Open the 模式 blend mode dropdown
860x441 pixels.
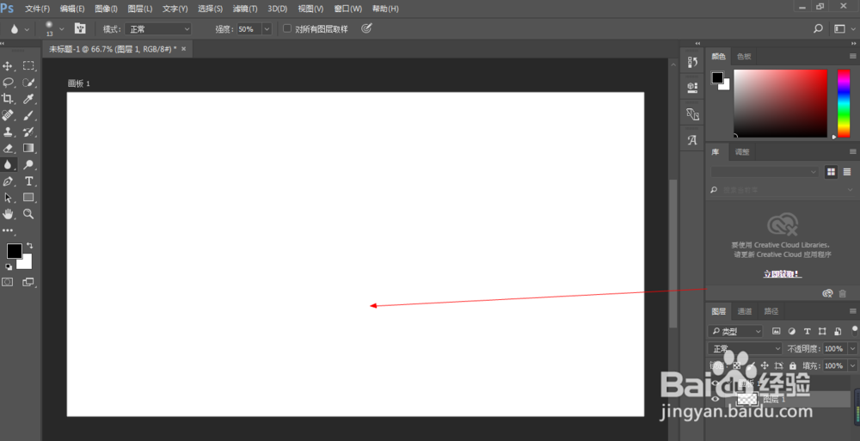tap(158, 29)
